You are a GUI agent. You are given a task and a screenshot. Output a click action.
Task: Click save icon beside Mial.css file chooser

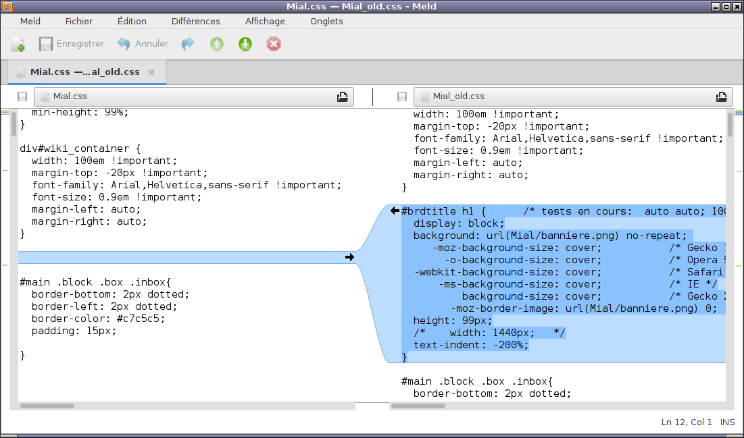point(22,97)
